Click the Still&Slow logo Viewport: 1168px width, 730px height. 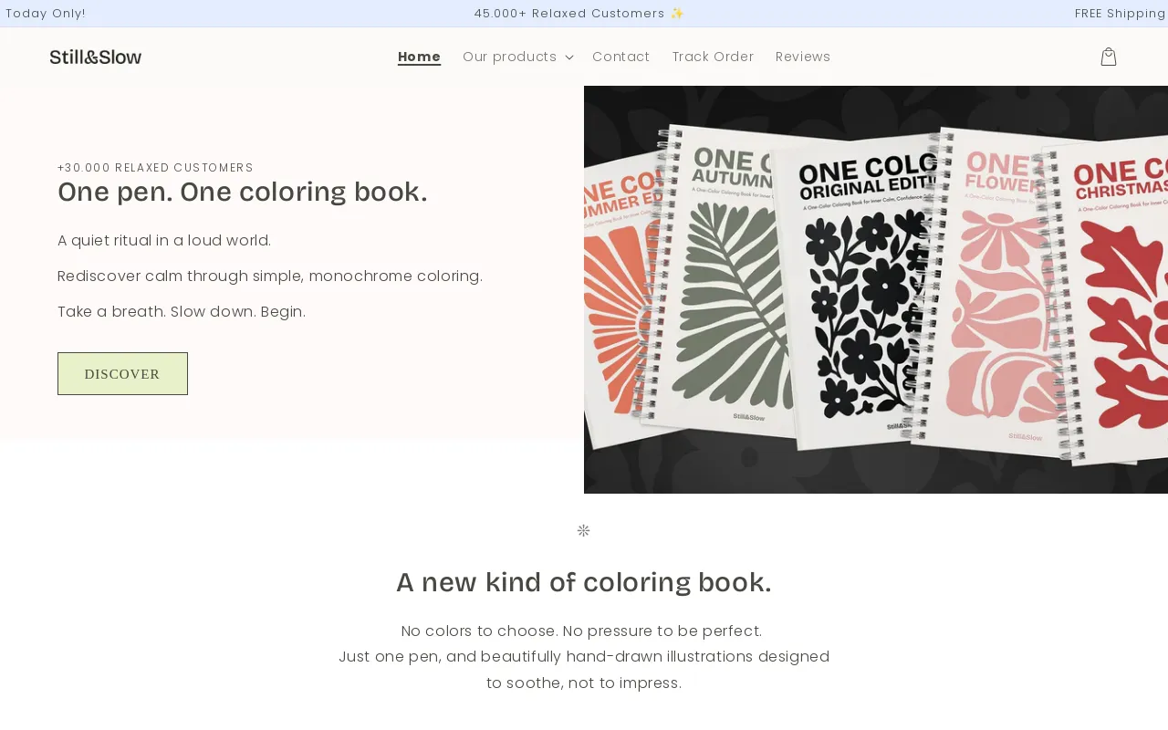[96, 57]
